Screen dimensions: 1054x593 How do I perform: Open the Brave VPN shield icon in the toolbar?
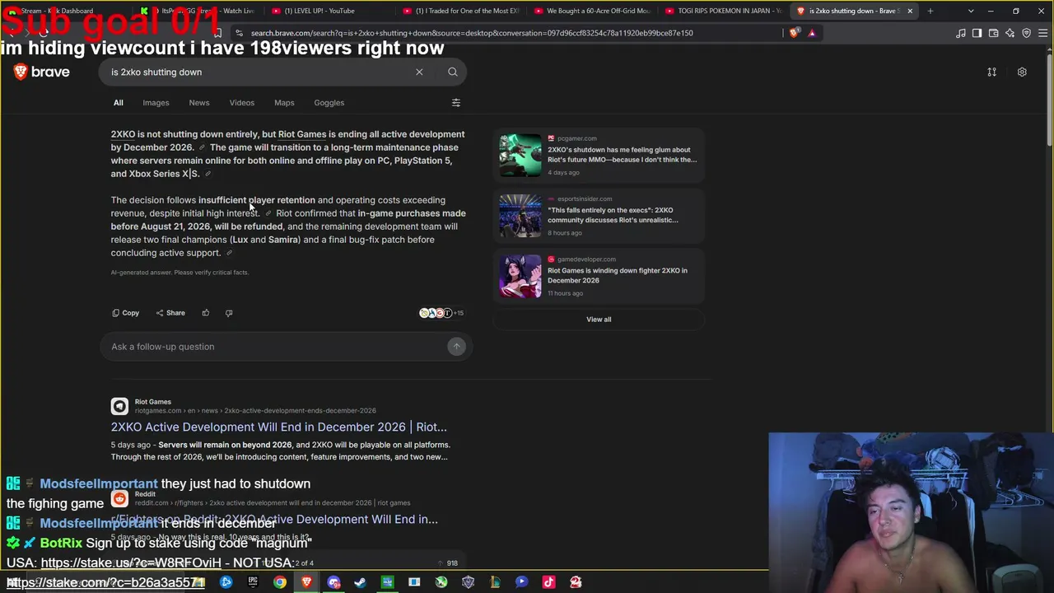coord(1027,33)
